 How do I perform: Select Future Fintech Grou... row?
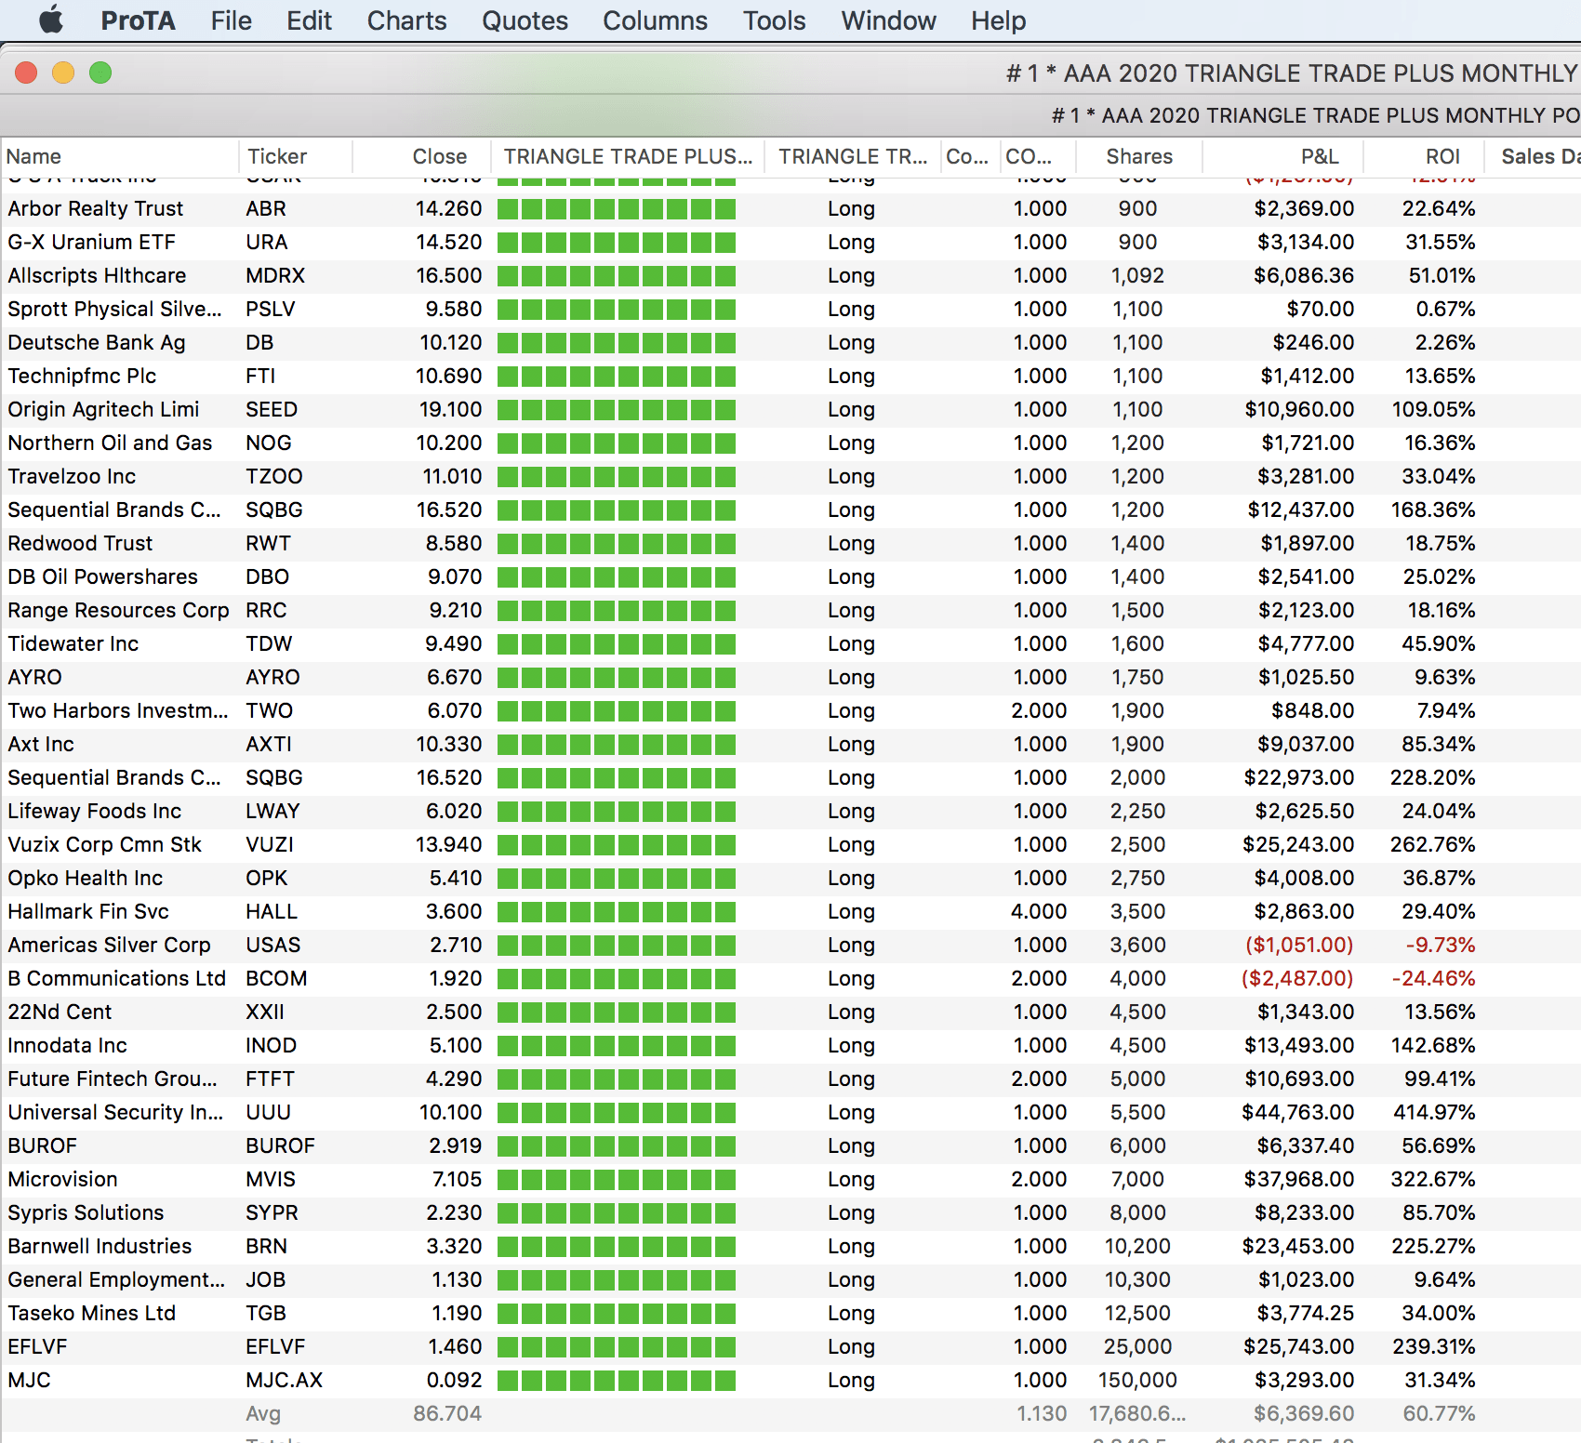(790, 1079)
